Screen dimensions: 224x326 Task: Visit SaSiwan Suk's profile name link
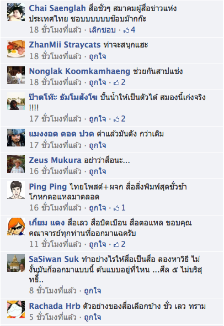(54, 259)
